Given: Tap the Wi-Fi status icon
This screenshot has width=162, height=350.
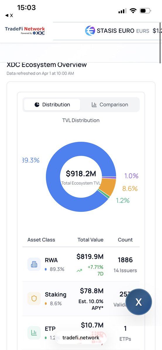Looking at the screenshot, I should 133,11.
